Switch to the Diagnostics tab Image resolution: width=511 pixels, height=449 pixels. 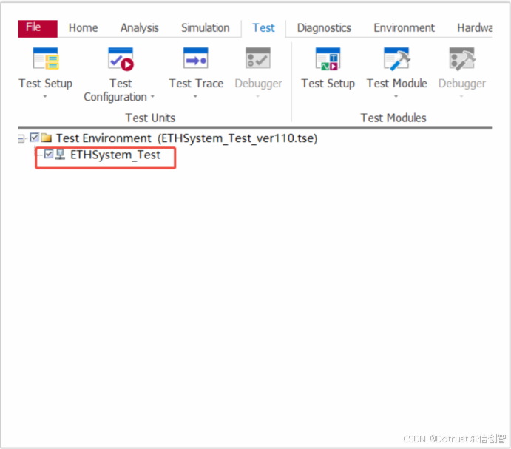click(x=324, y=28)
